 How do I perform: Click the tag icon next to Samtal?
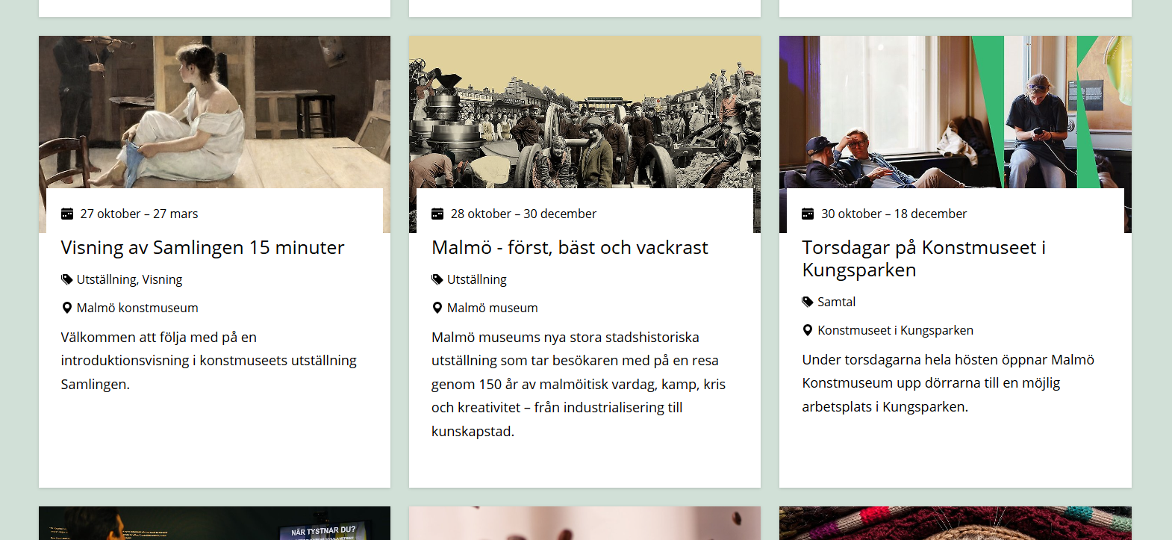point(806,302)
